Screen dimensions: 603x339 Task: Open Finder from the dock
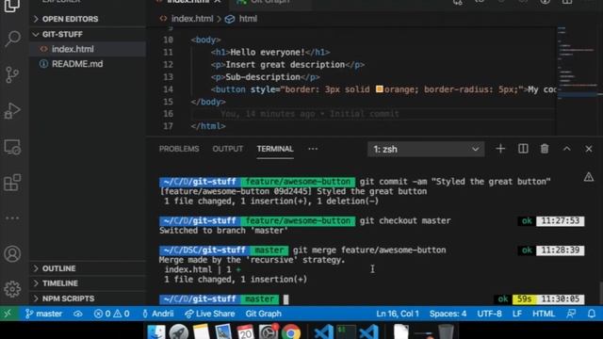156,332
